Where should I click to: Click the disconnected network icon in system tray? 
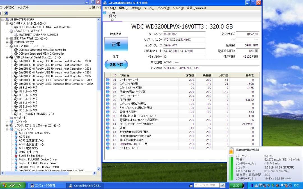pos(264,185)
